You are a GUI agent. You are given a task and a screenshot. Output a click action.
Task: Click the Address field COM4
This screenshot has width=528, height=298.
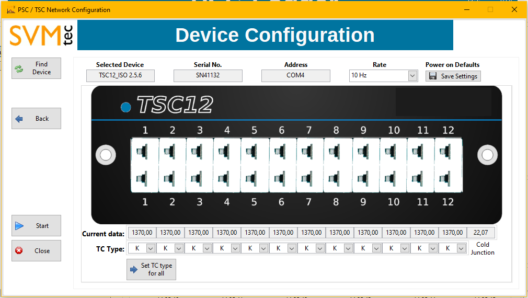296,75
